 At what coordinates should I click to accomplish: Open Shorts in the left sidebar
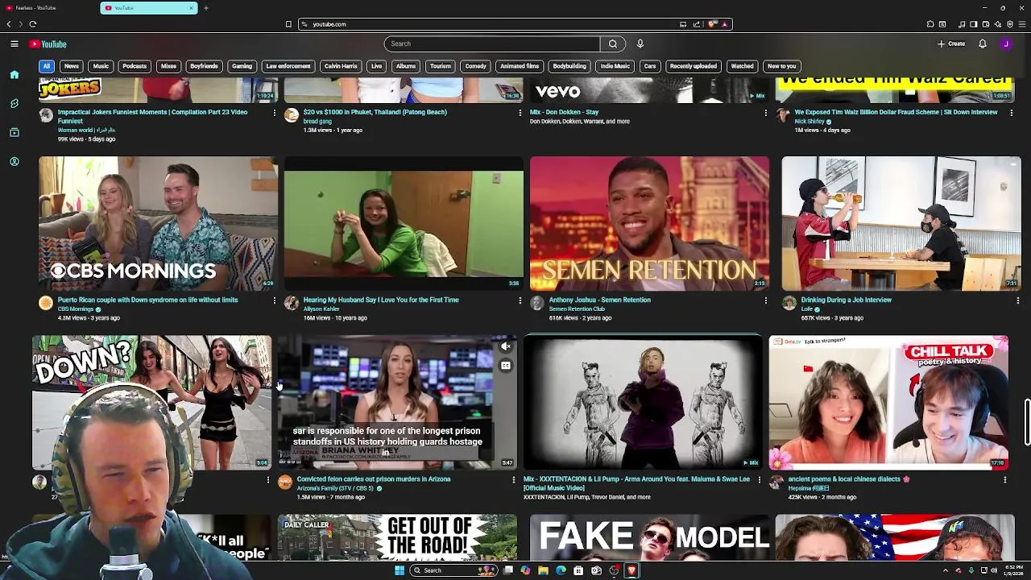coord(14,103)
